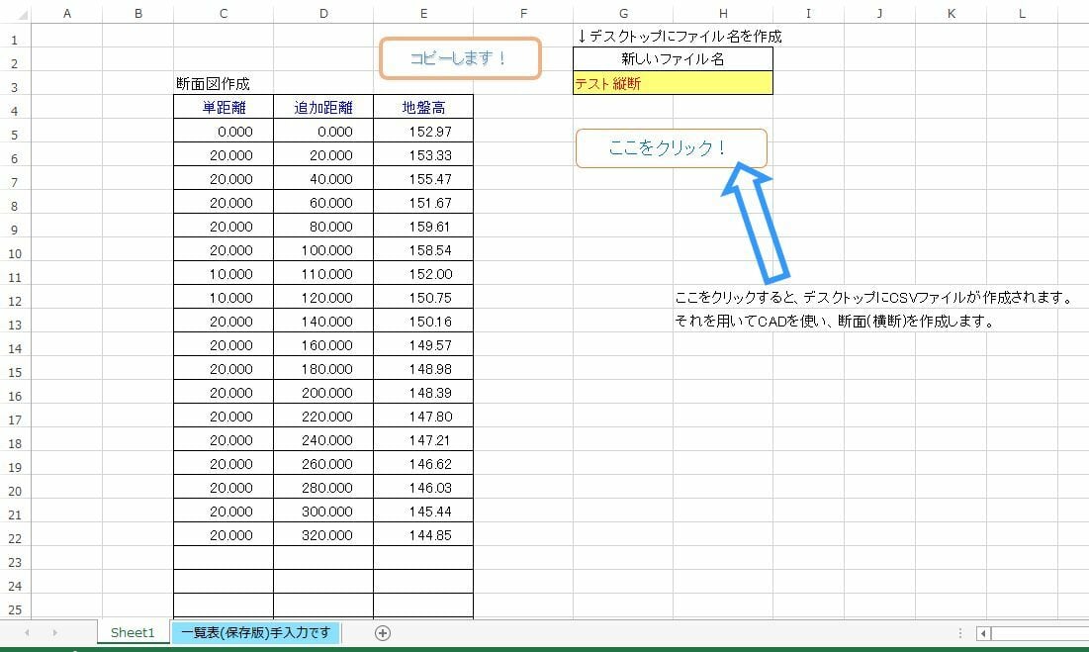The image size is (1089, 652).
Task: Click the 地盤高 header cell
Action: pyautogui.click(x=423, y=107)
